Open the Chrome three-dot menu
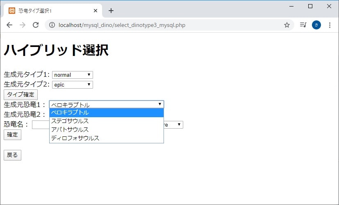 pyautogui.click(x=330, y=25)
